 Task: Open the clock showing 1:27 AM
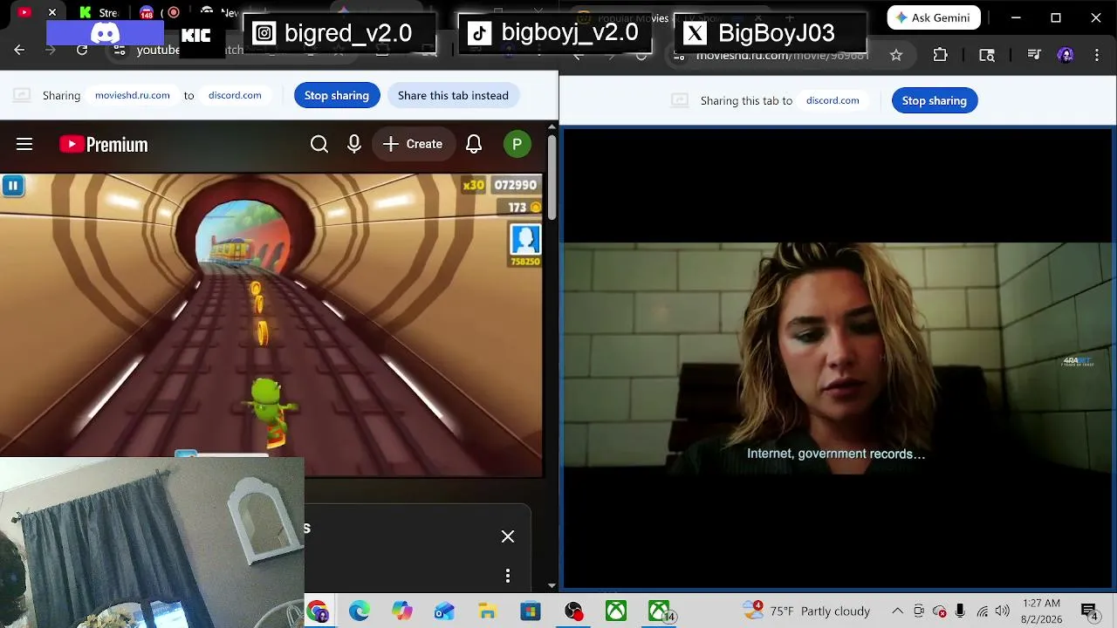click(1041, 611)
